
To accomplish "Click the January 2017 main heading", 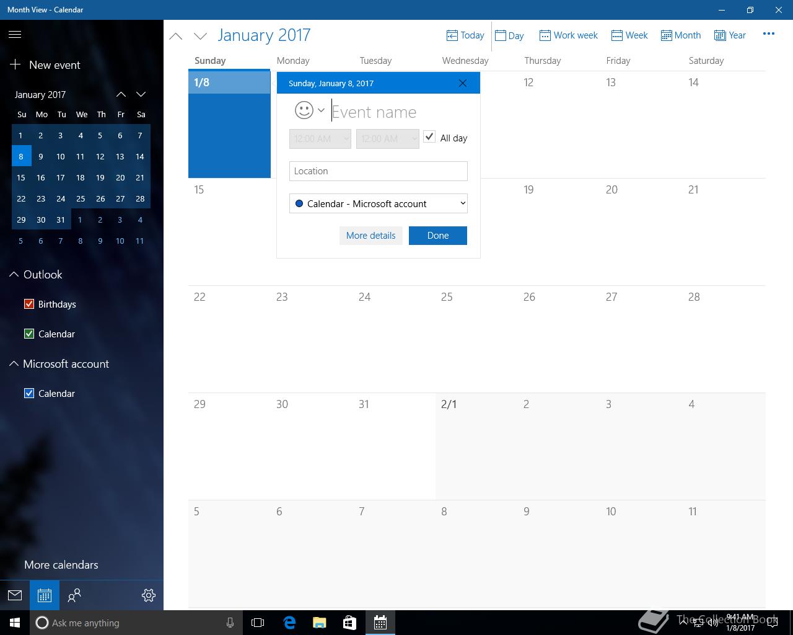I will point(264,35).
